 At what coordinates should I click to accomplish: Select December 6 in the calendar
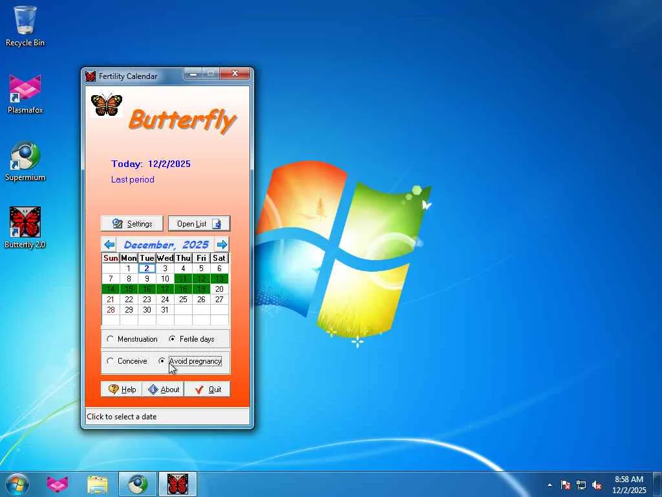[x=219, y=269]
